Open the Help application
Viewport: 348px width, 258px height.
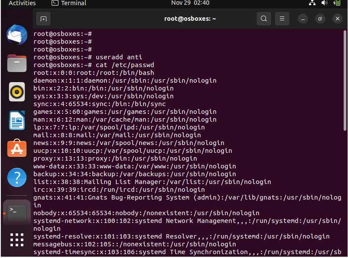[17, 177]
